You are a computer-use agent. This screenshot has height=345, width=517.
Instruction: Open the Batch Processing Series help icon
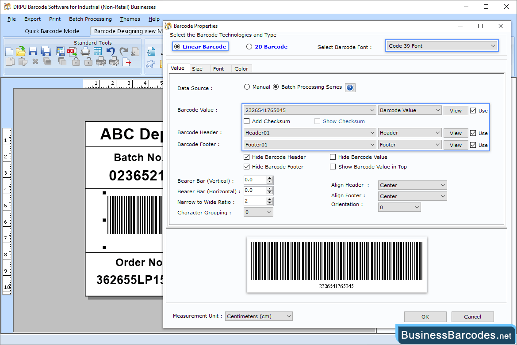(x=350, y=88)
